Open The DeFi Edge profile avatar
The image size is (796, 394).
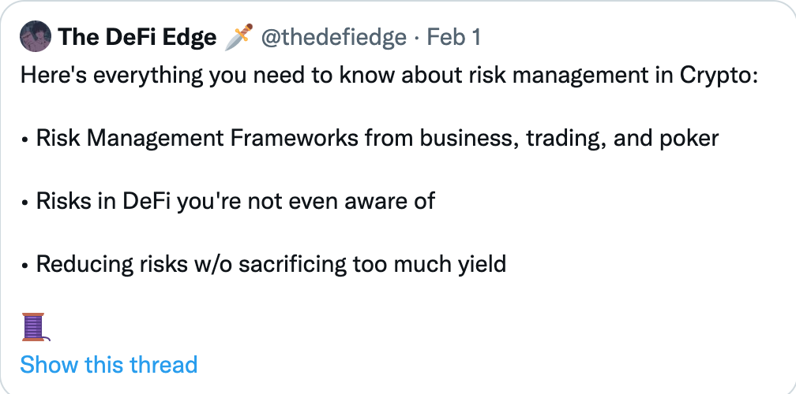point(36,36)
